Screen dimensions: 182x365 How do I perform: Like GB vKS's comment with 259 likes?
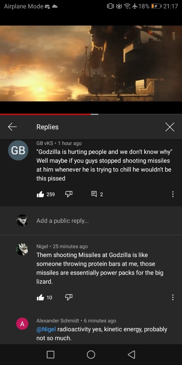click(40, 194)
